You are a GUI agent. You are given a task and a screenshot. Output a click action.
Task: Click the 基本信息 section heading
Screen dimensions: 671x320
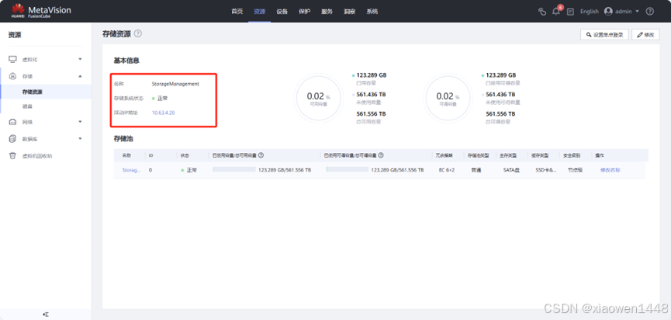pyautogui.click(x=126, y=61)
